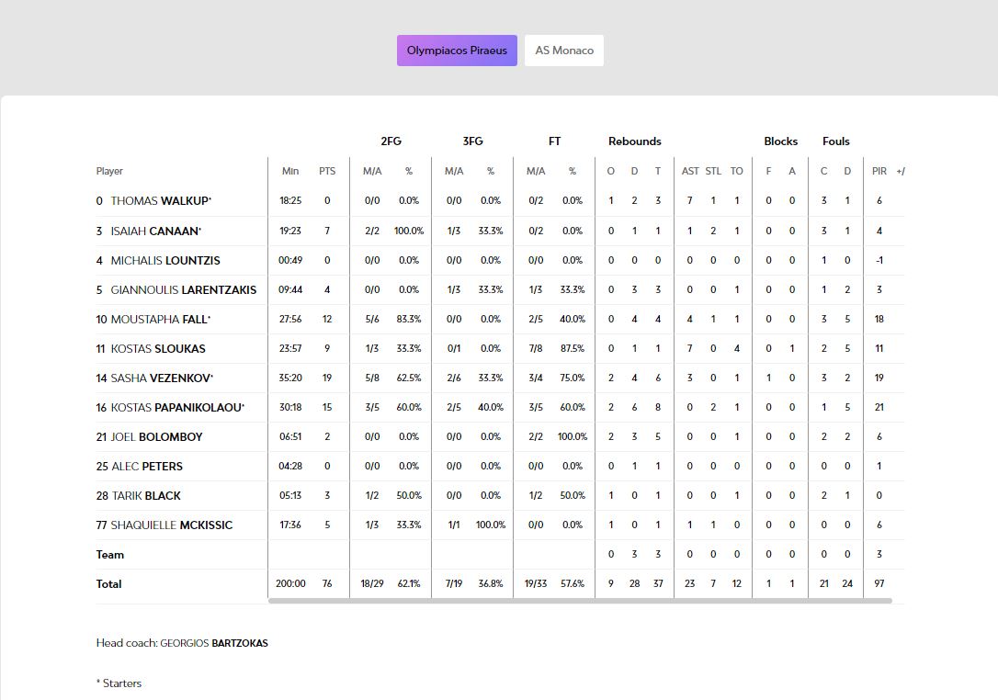Image resolution: width=998 pixels, height=700 pixels.
Task: Click Kostas Sloukas in the player column
Action: (158, 349)
